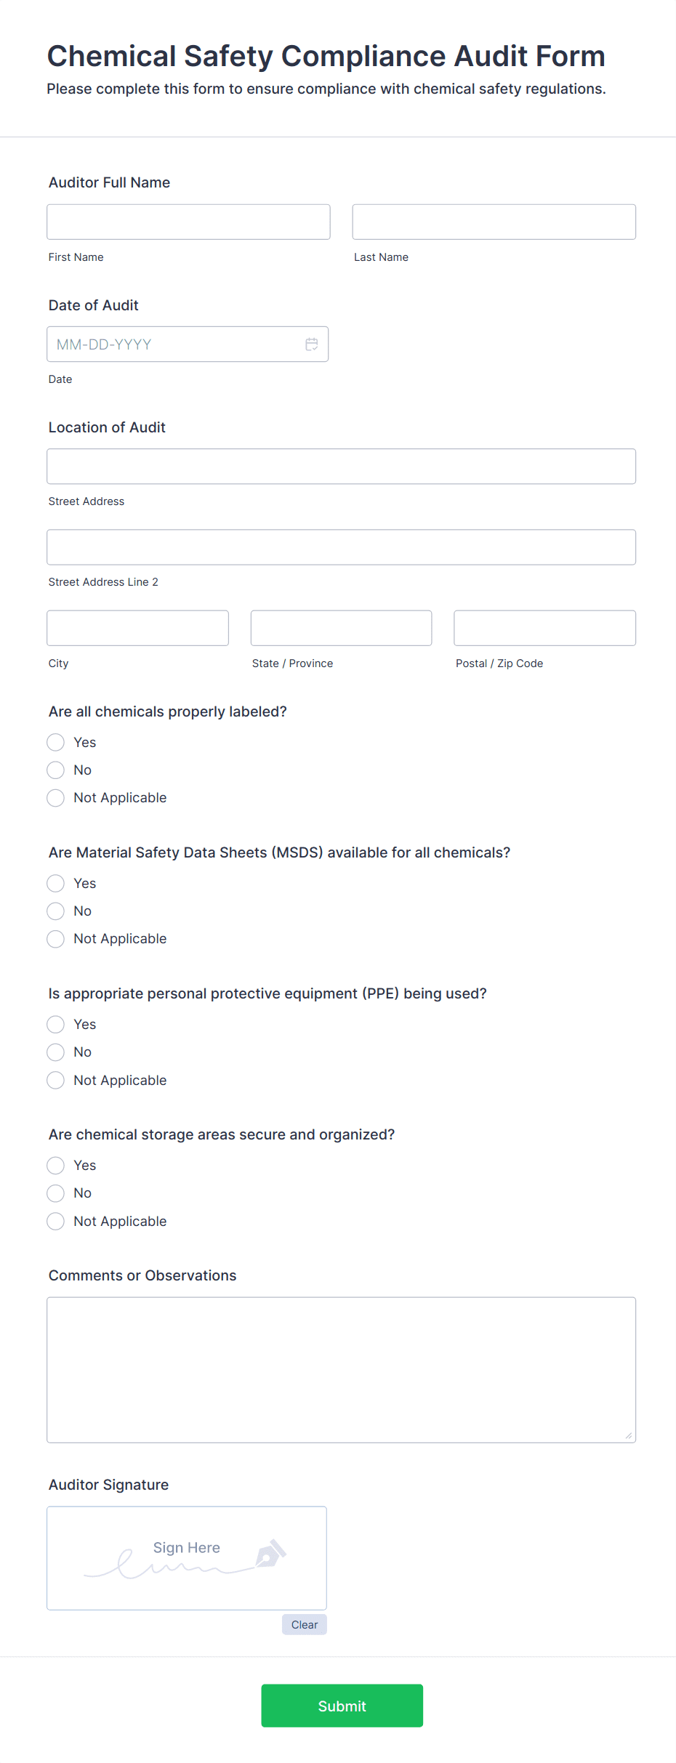The image size is (676, 1763).
Task: Select Yes for chemical storage areas secure
Action: pos(55,1165)
